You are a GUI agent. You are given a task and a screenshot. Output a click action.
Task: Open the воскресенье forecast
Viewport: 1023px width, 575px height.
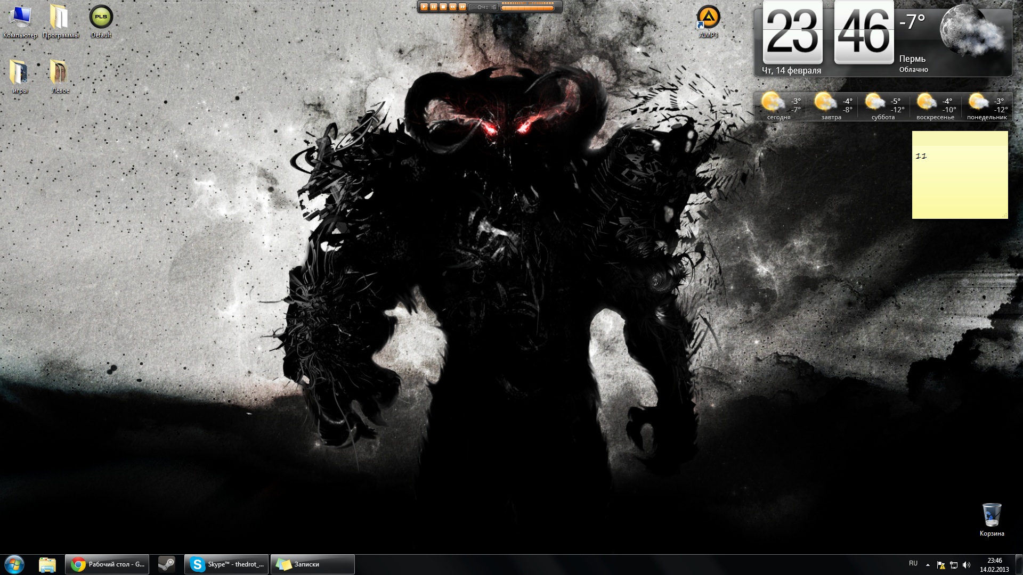935,106
